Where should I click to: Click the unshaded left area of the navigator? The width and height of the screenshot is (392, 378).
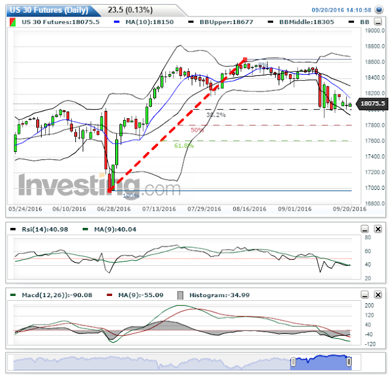point(152,363)
